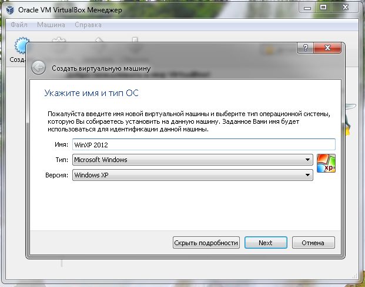Image resolution: width=365 pixels, height=287 pixels.
Task: Click the Start arrow icon in toolbar
Action: [x=134, y=41]
